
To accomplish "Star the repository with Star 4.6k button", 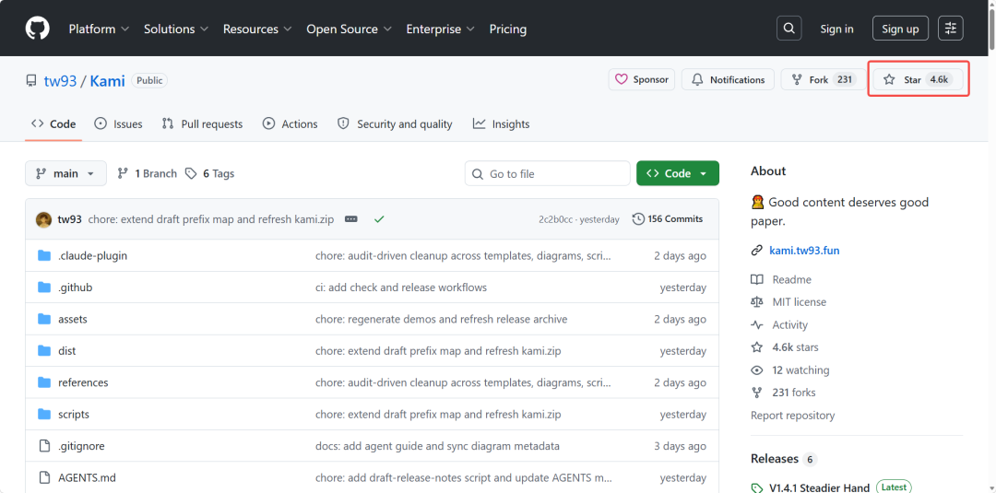I will [919, 80].
